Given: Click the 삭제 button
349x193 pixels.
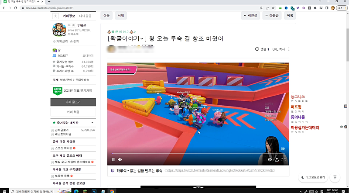Looking at the screenshot, I should [121, 16].
